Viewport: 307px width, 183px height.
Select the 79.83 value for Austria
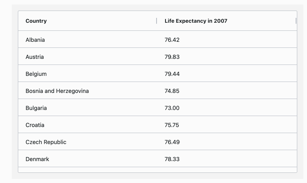(x=172, y=57)
